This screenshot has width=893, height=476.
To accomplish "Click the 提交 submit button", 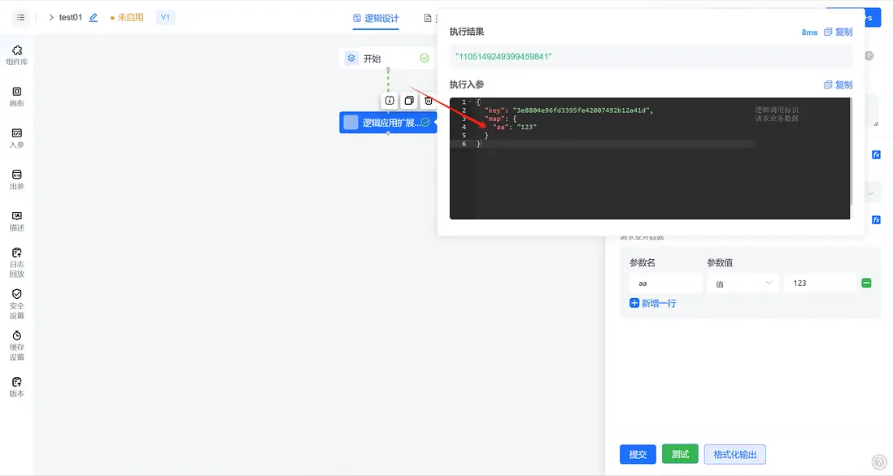I will pyautogui.click(x=638, y=454).
